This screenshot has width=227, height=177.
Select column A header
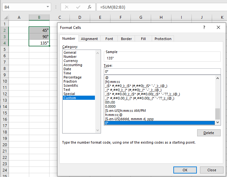click(19, 17)
